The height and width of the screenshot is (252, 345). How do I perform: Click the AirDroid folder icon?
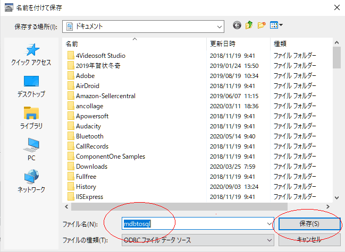pos(71,86)
